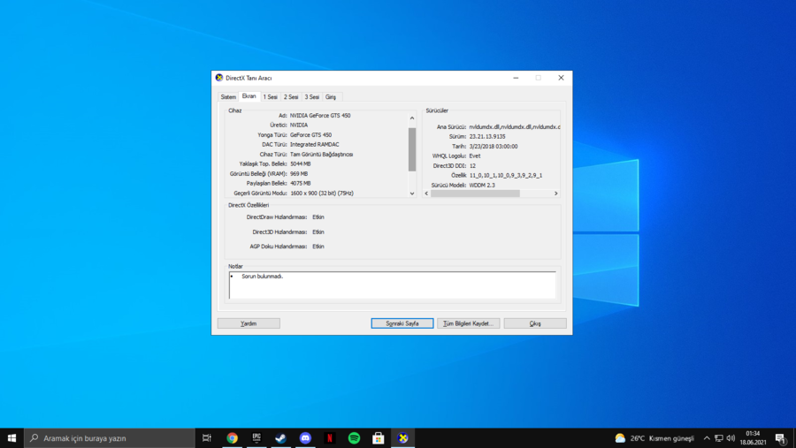Click the Task View taskbar icon
This screenshot has width=796, height=448.
[207, 438]
